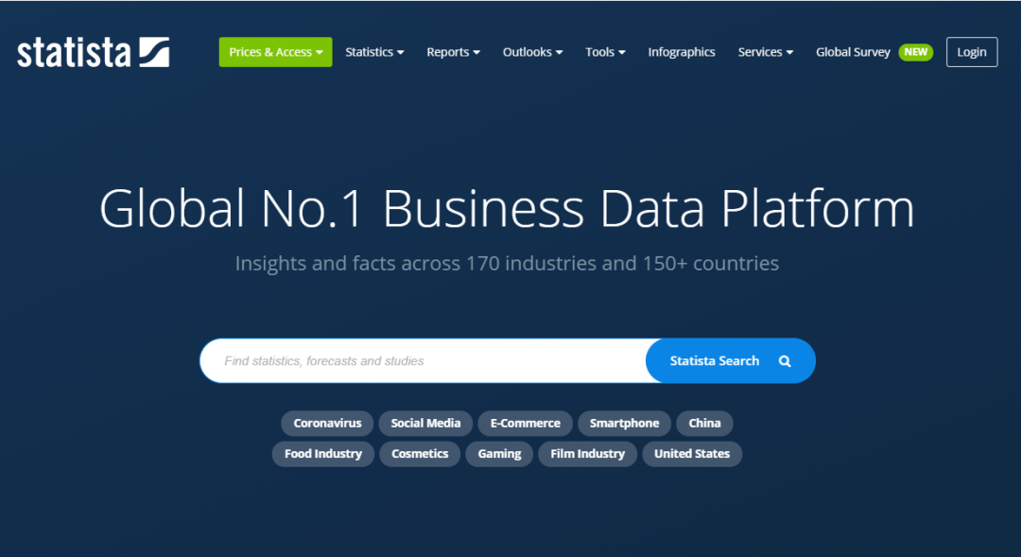Click the Global No.1 Business Data Platform heading
The image size is (1021, 557).
click(508, 208)
